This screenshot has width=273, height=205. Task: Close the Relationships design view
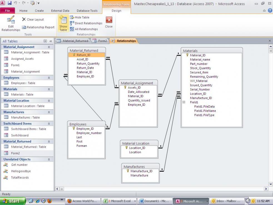(x=109, y=22)
